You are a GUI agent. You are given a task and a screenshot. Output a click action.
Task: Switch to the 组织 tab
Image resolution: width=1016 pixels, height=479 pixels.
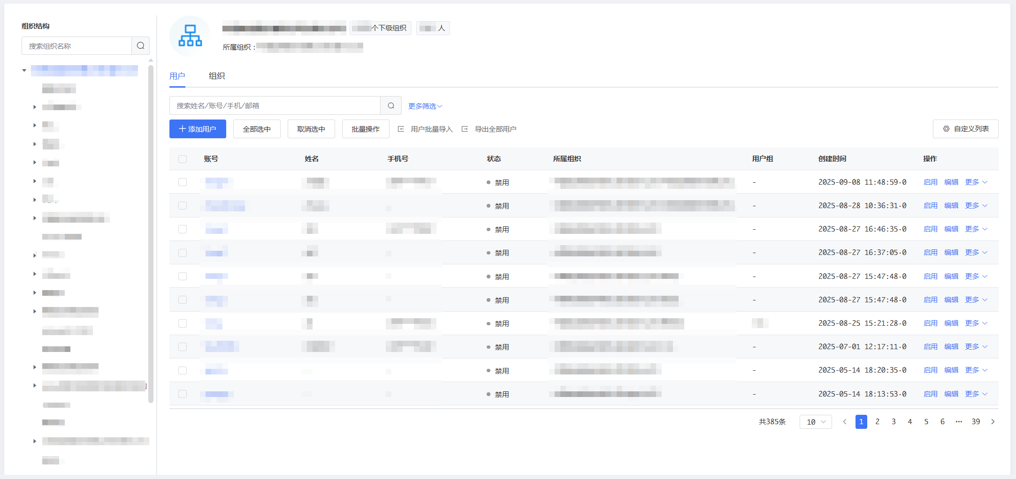tap(217, 76)
